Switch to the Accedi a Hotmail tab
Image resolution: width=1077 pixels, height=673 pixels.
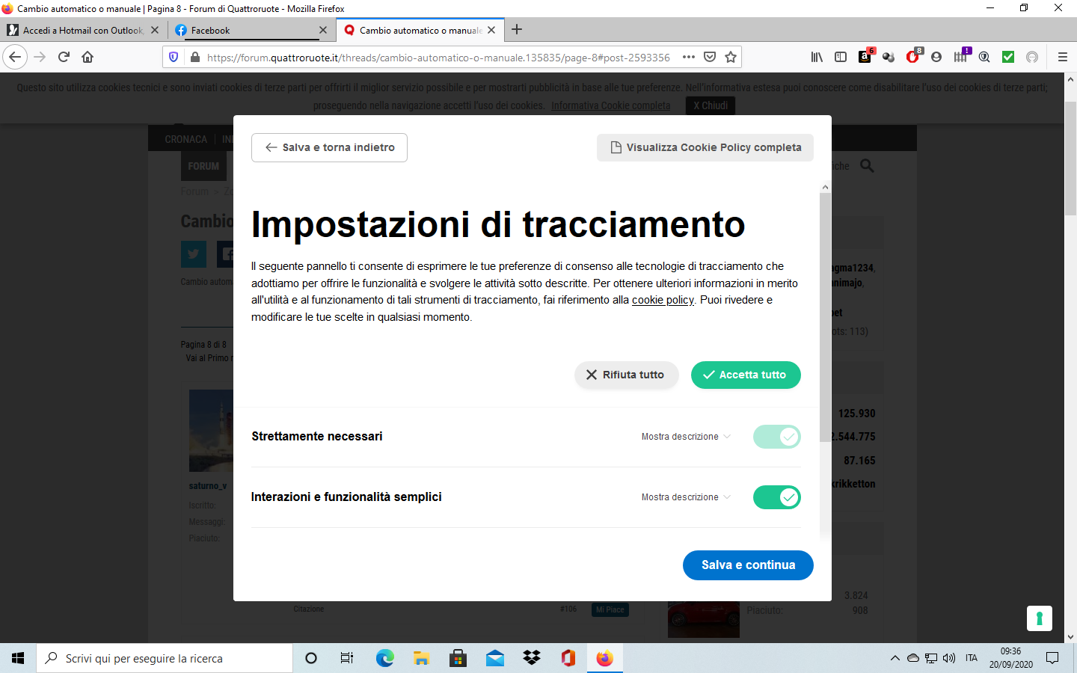(x=82, y=30)
